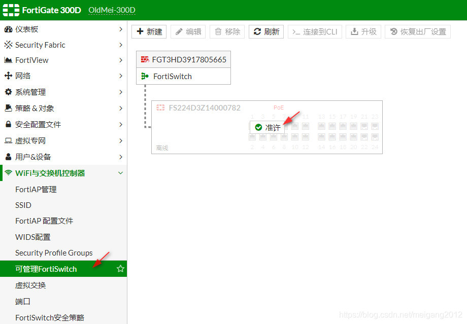Click the FortiView chart icon
Image resolution: width=467 pixels, height=324 pixels.
[x=8, y=60]
